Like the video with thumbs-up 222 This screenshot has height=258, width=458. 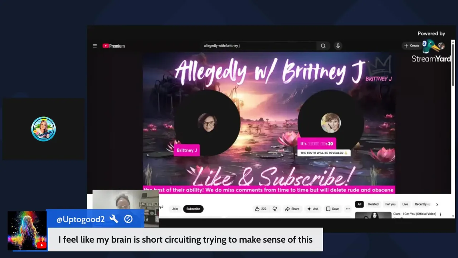(260, 209)
